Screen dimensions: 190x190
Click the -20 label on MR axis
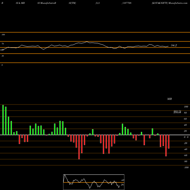point(185,143)
